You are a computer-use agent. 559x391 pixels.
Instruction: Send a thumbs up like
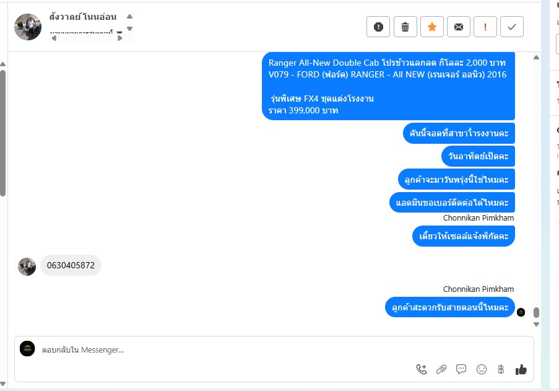pyautogui.click(x=521, y=369)
